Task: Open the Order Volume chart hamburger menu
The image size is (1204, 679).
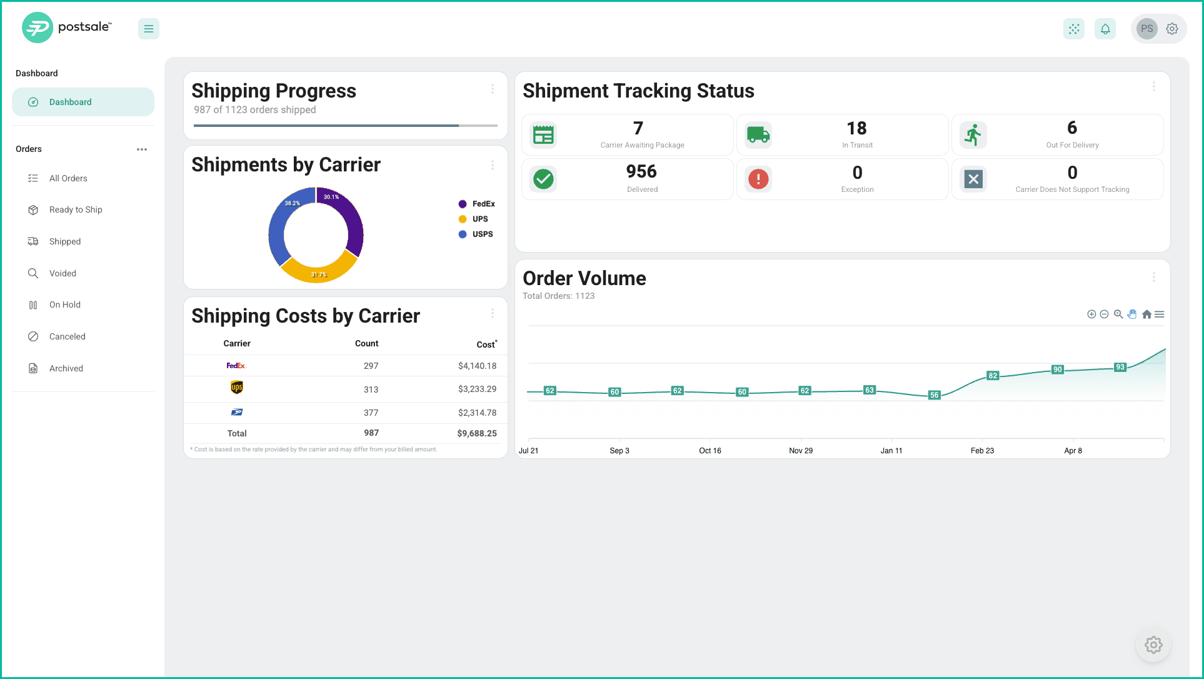Action: 1160,314
